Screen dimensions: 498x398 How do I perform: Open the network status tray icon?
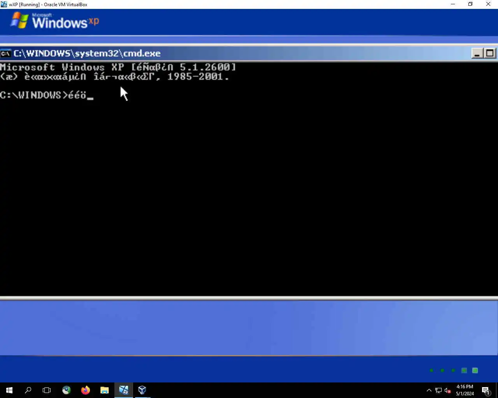click(438, 390)
